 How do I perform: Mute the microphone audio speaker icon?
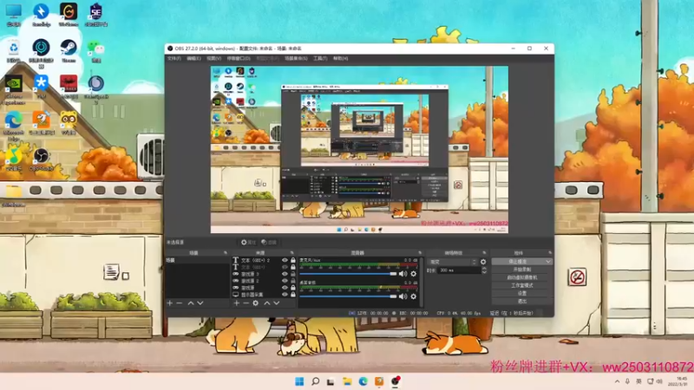click(403, 274)
